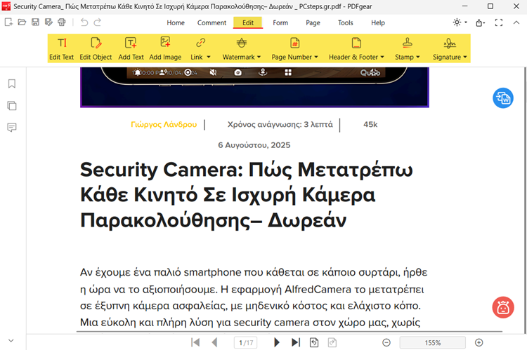Go to the first page

195,342
